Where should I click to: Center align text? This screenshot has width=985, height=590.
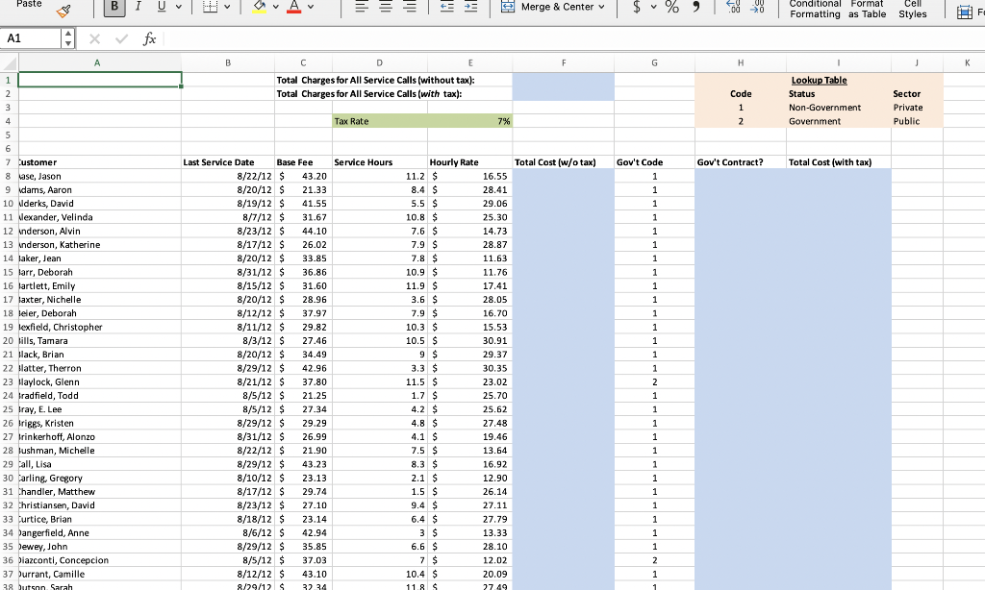(386, 7)
